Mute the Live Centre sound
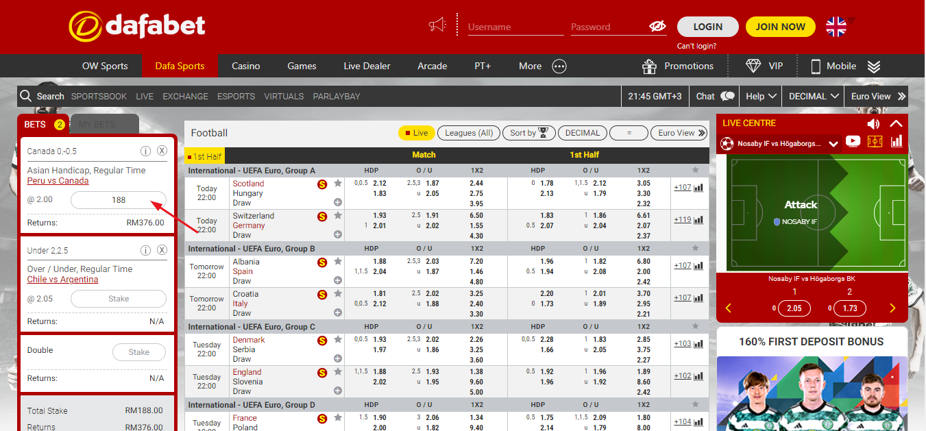Image resolution: width=926 pixels, height=431 pixels. tap(873, 124)
